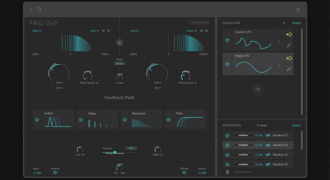Viewport: 330px width, 180px height.
Task: Open the three-dot options menu
Action: [x=31, y=9]
